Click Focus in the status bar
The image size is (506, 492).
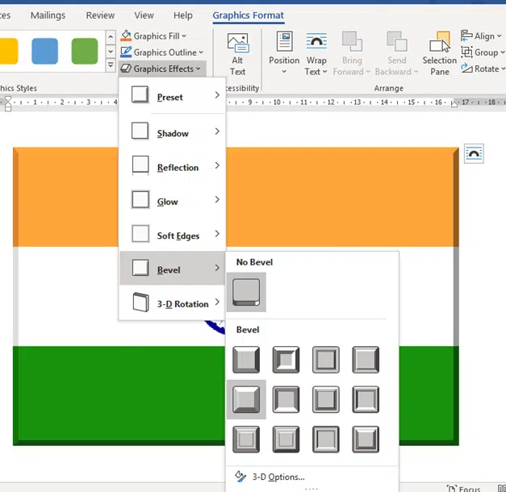[x=463, y=489]
